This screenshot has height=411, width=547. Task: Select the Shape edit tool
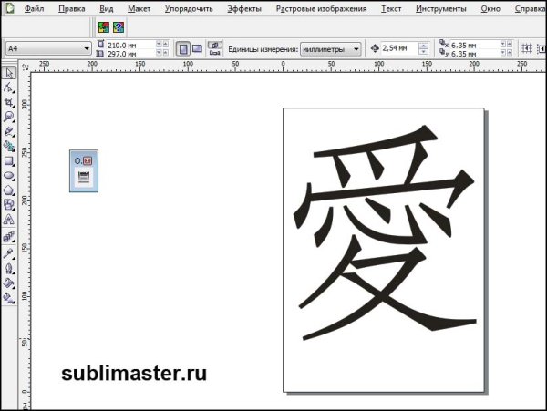pyautogui.click(x=9, y=88)
